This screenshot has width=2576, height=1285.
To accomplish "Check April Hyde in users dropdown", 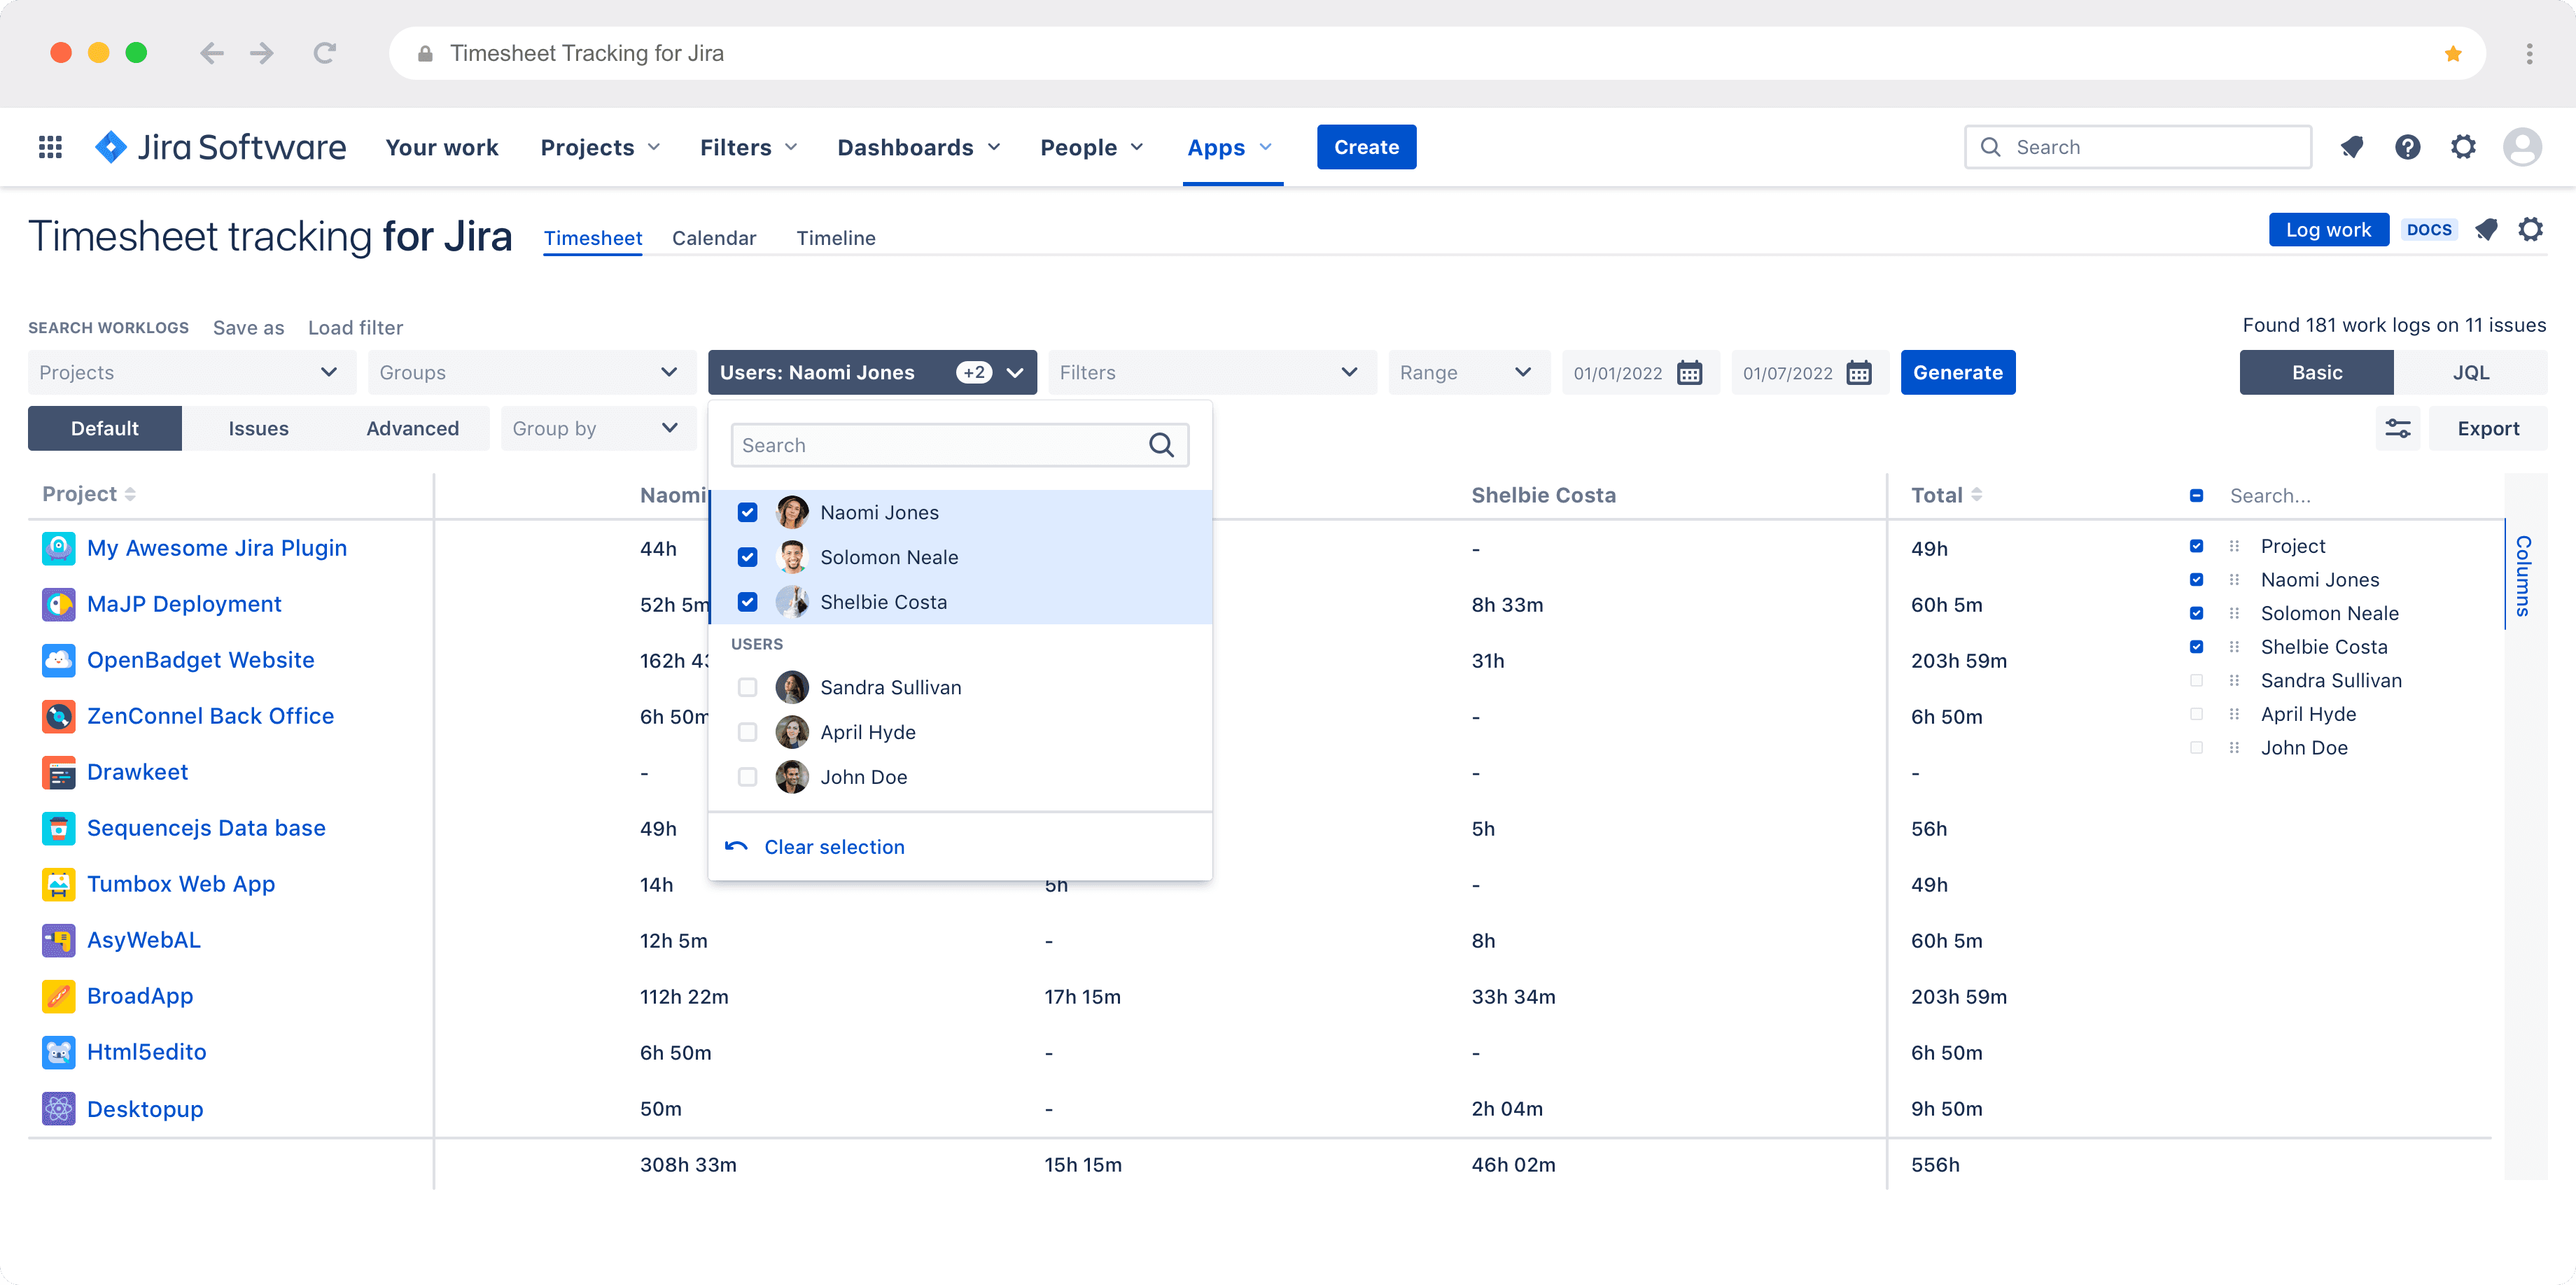I will [x=747, y=732].
